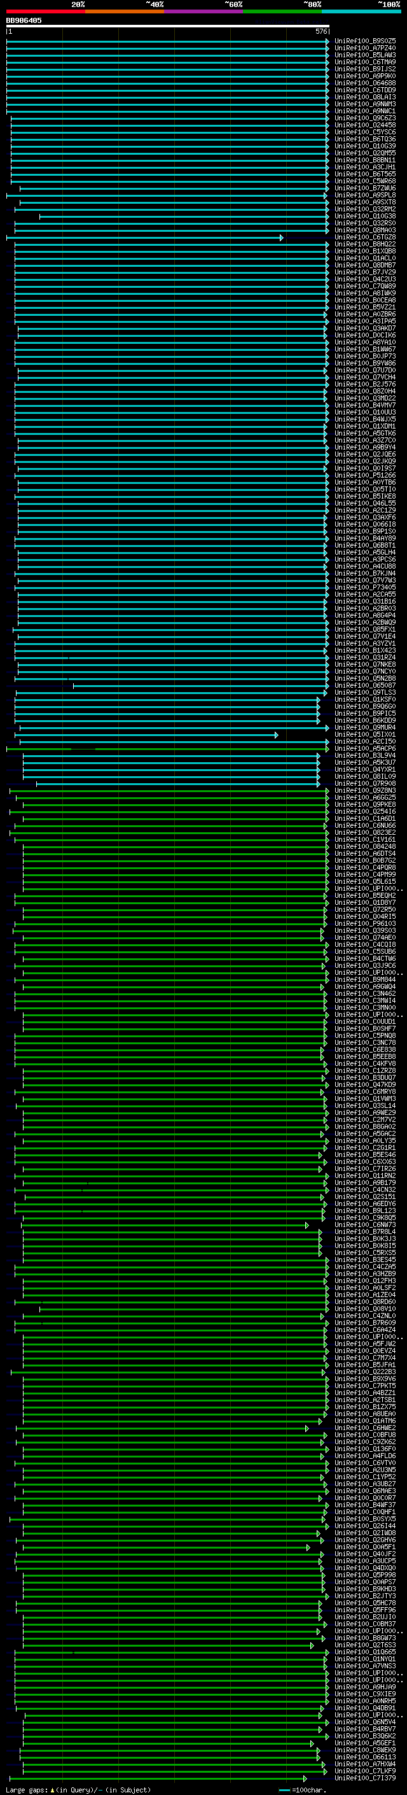Click hit label UniRef100_Q8LAI3

(365, 97)
